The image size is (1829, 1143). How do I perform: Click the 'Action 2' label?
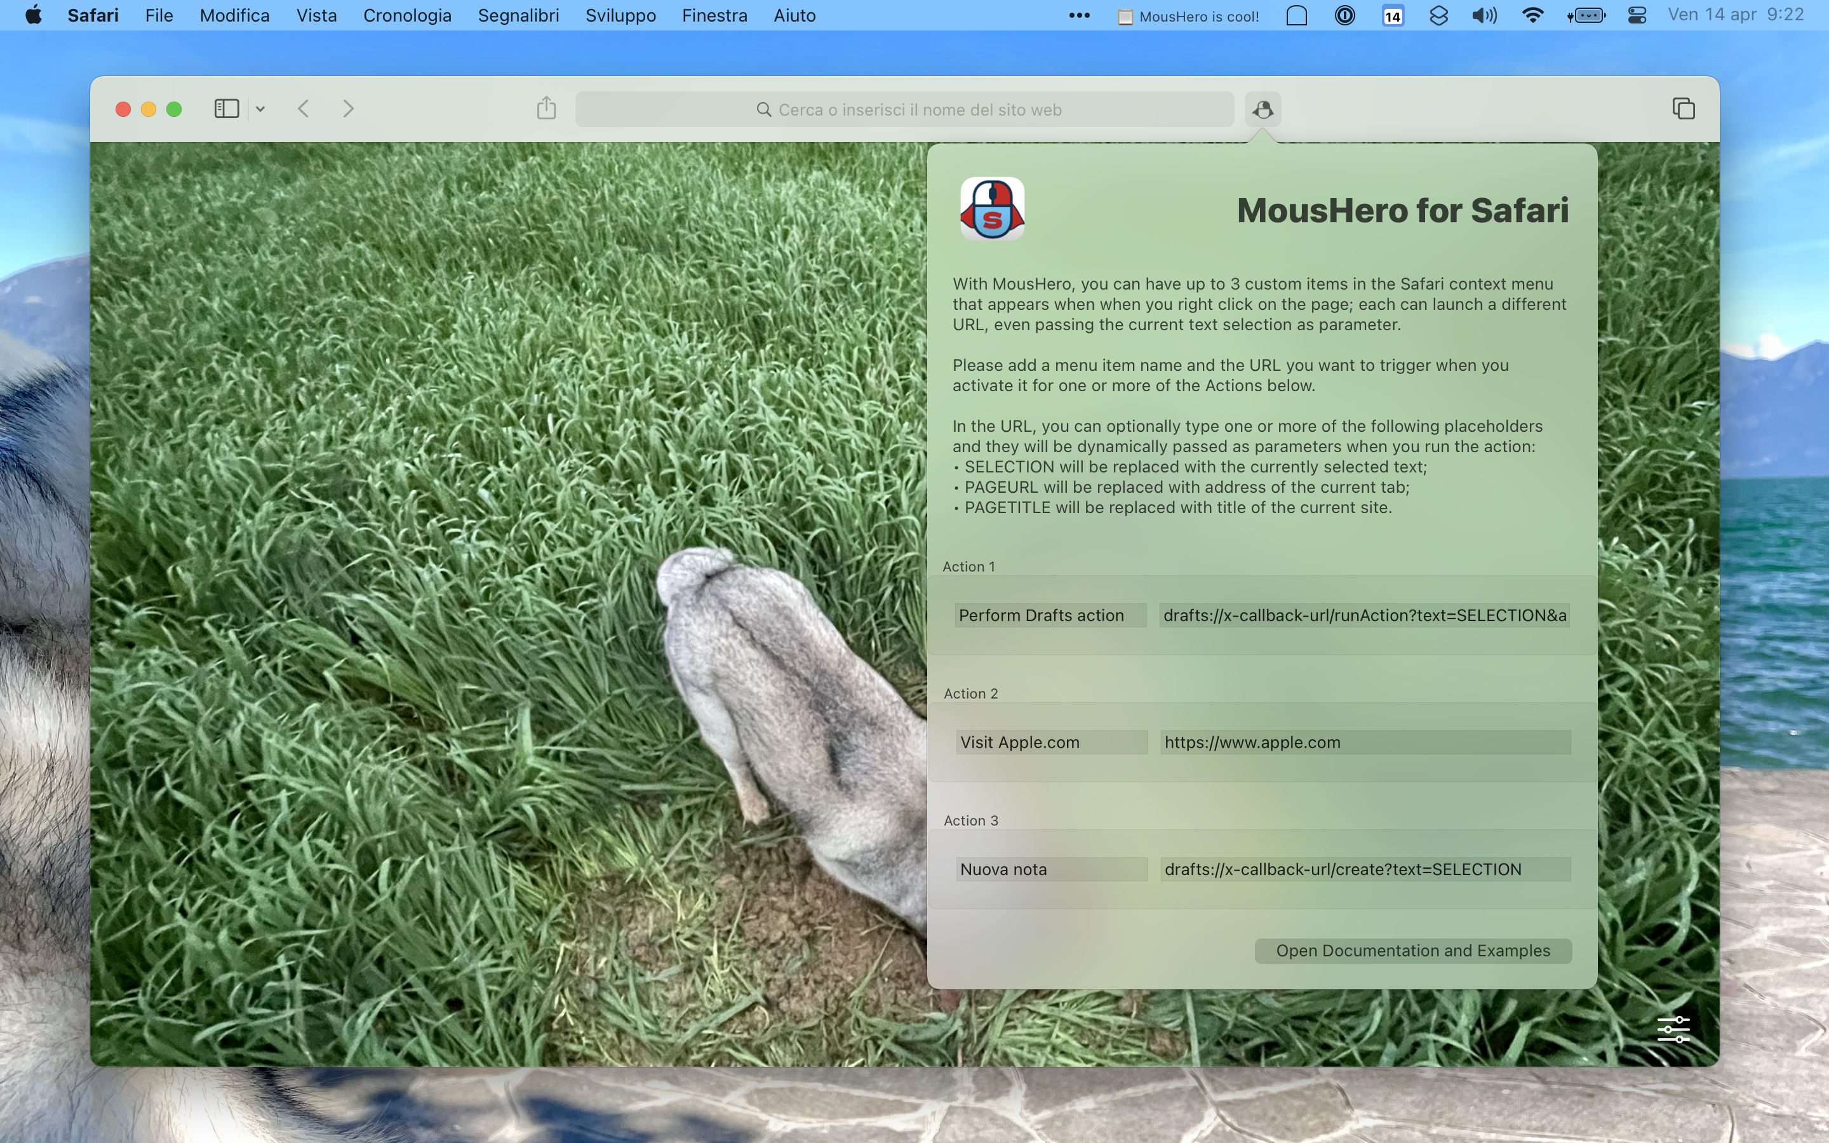971,693
